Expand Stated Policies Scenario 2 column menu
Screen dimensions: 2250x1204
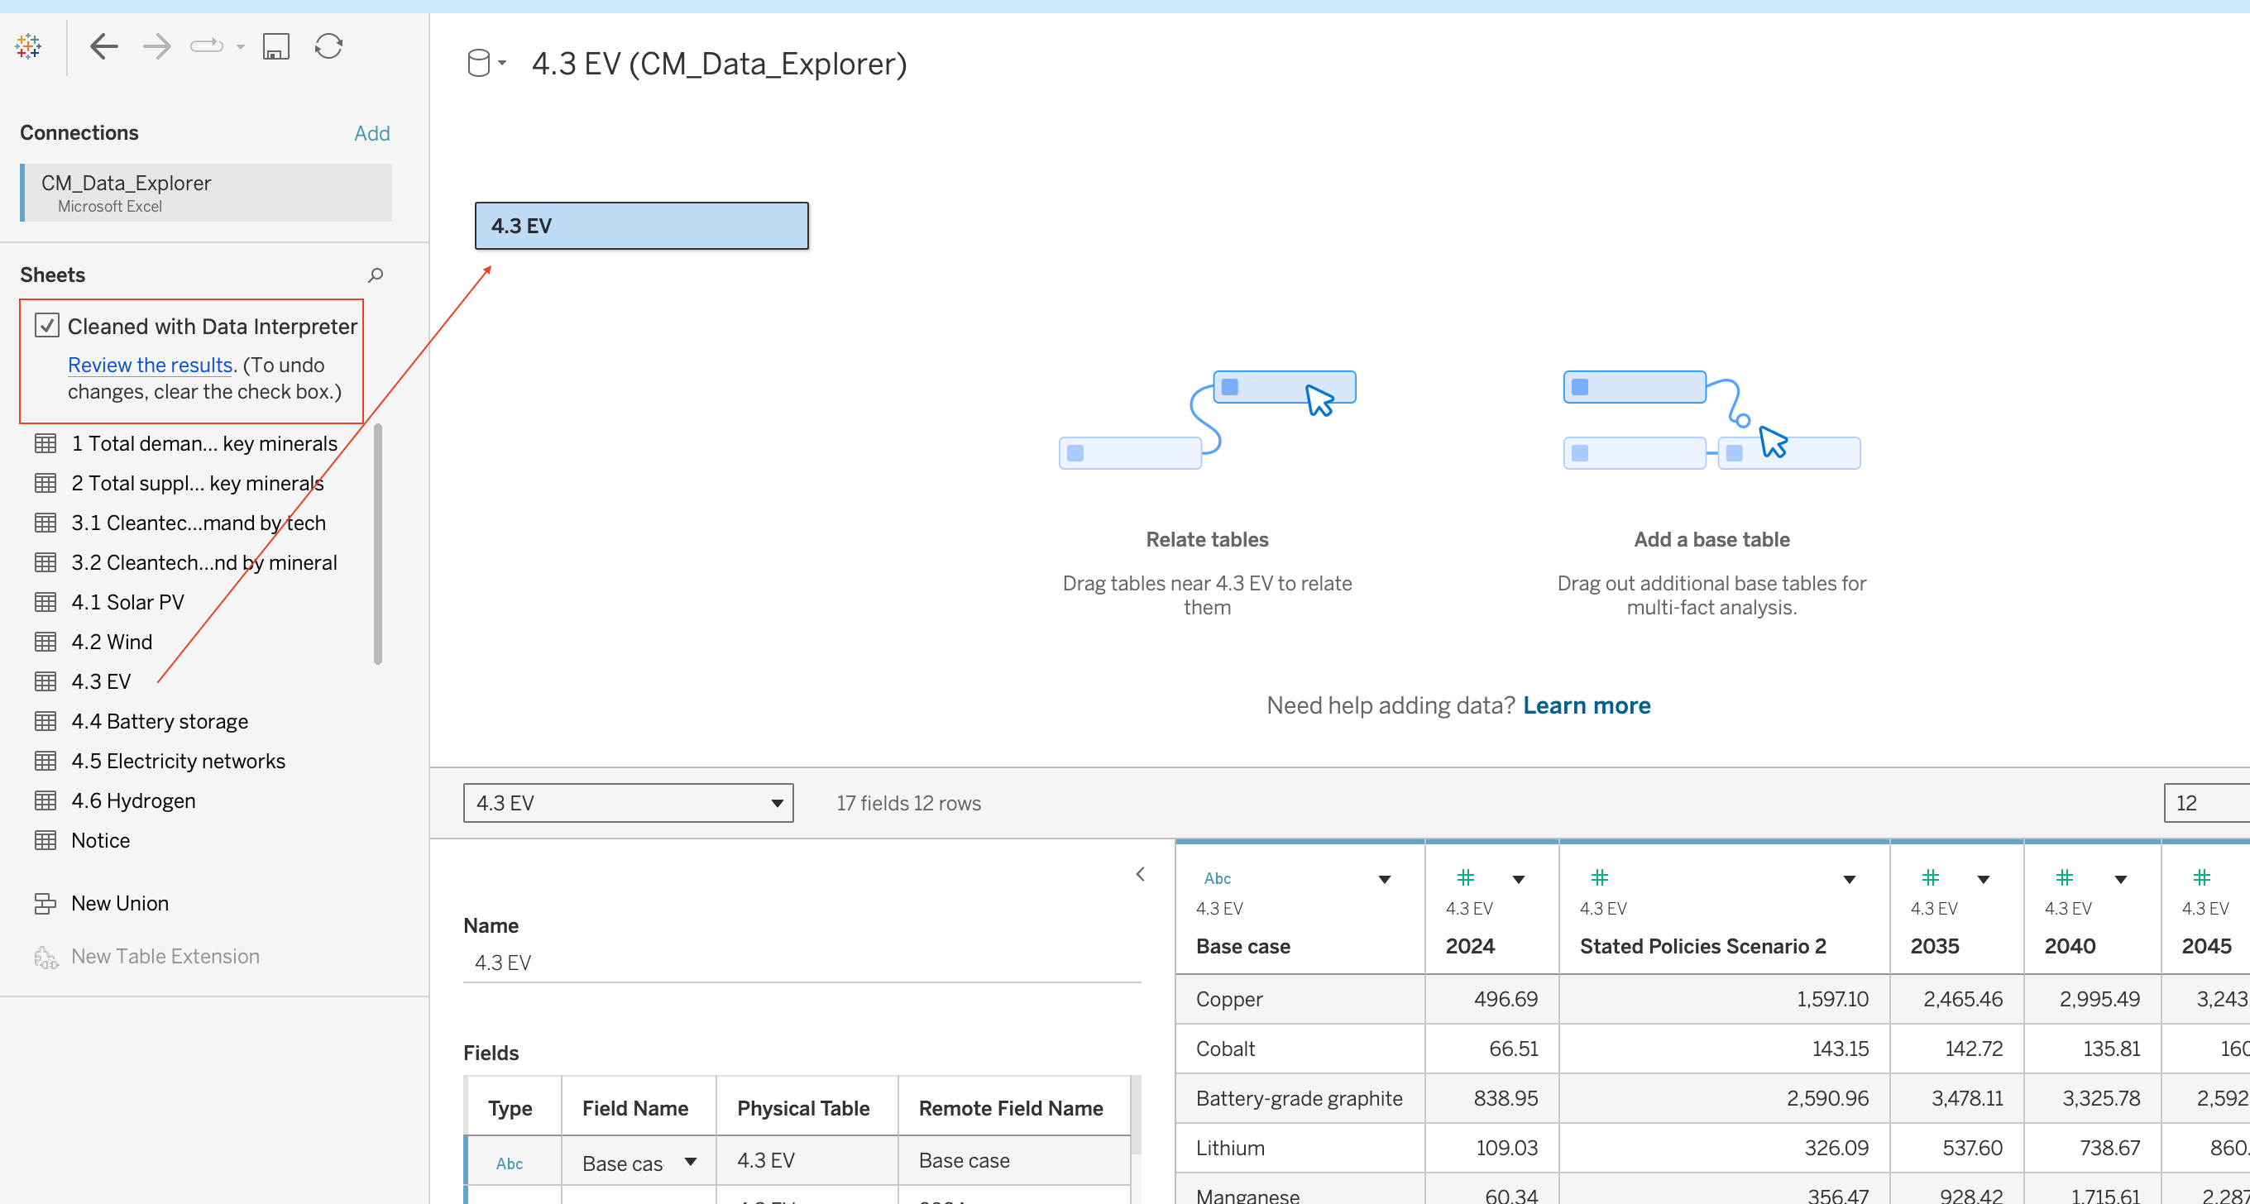tap(1849, 879)
